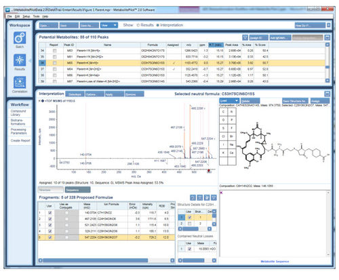
Task: Select the Results radio button
Action: click(138, 25)
